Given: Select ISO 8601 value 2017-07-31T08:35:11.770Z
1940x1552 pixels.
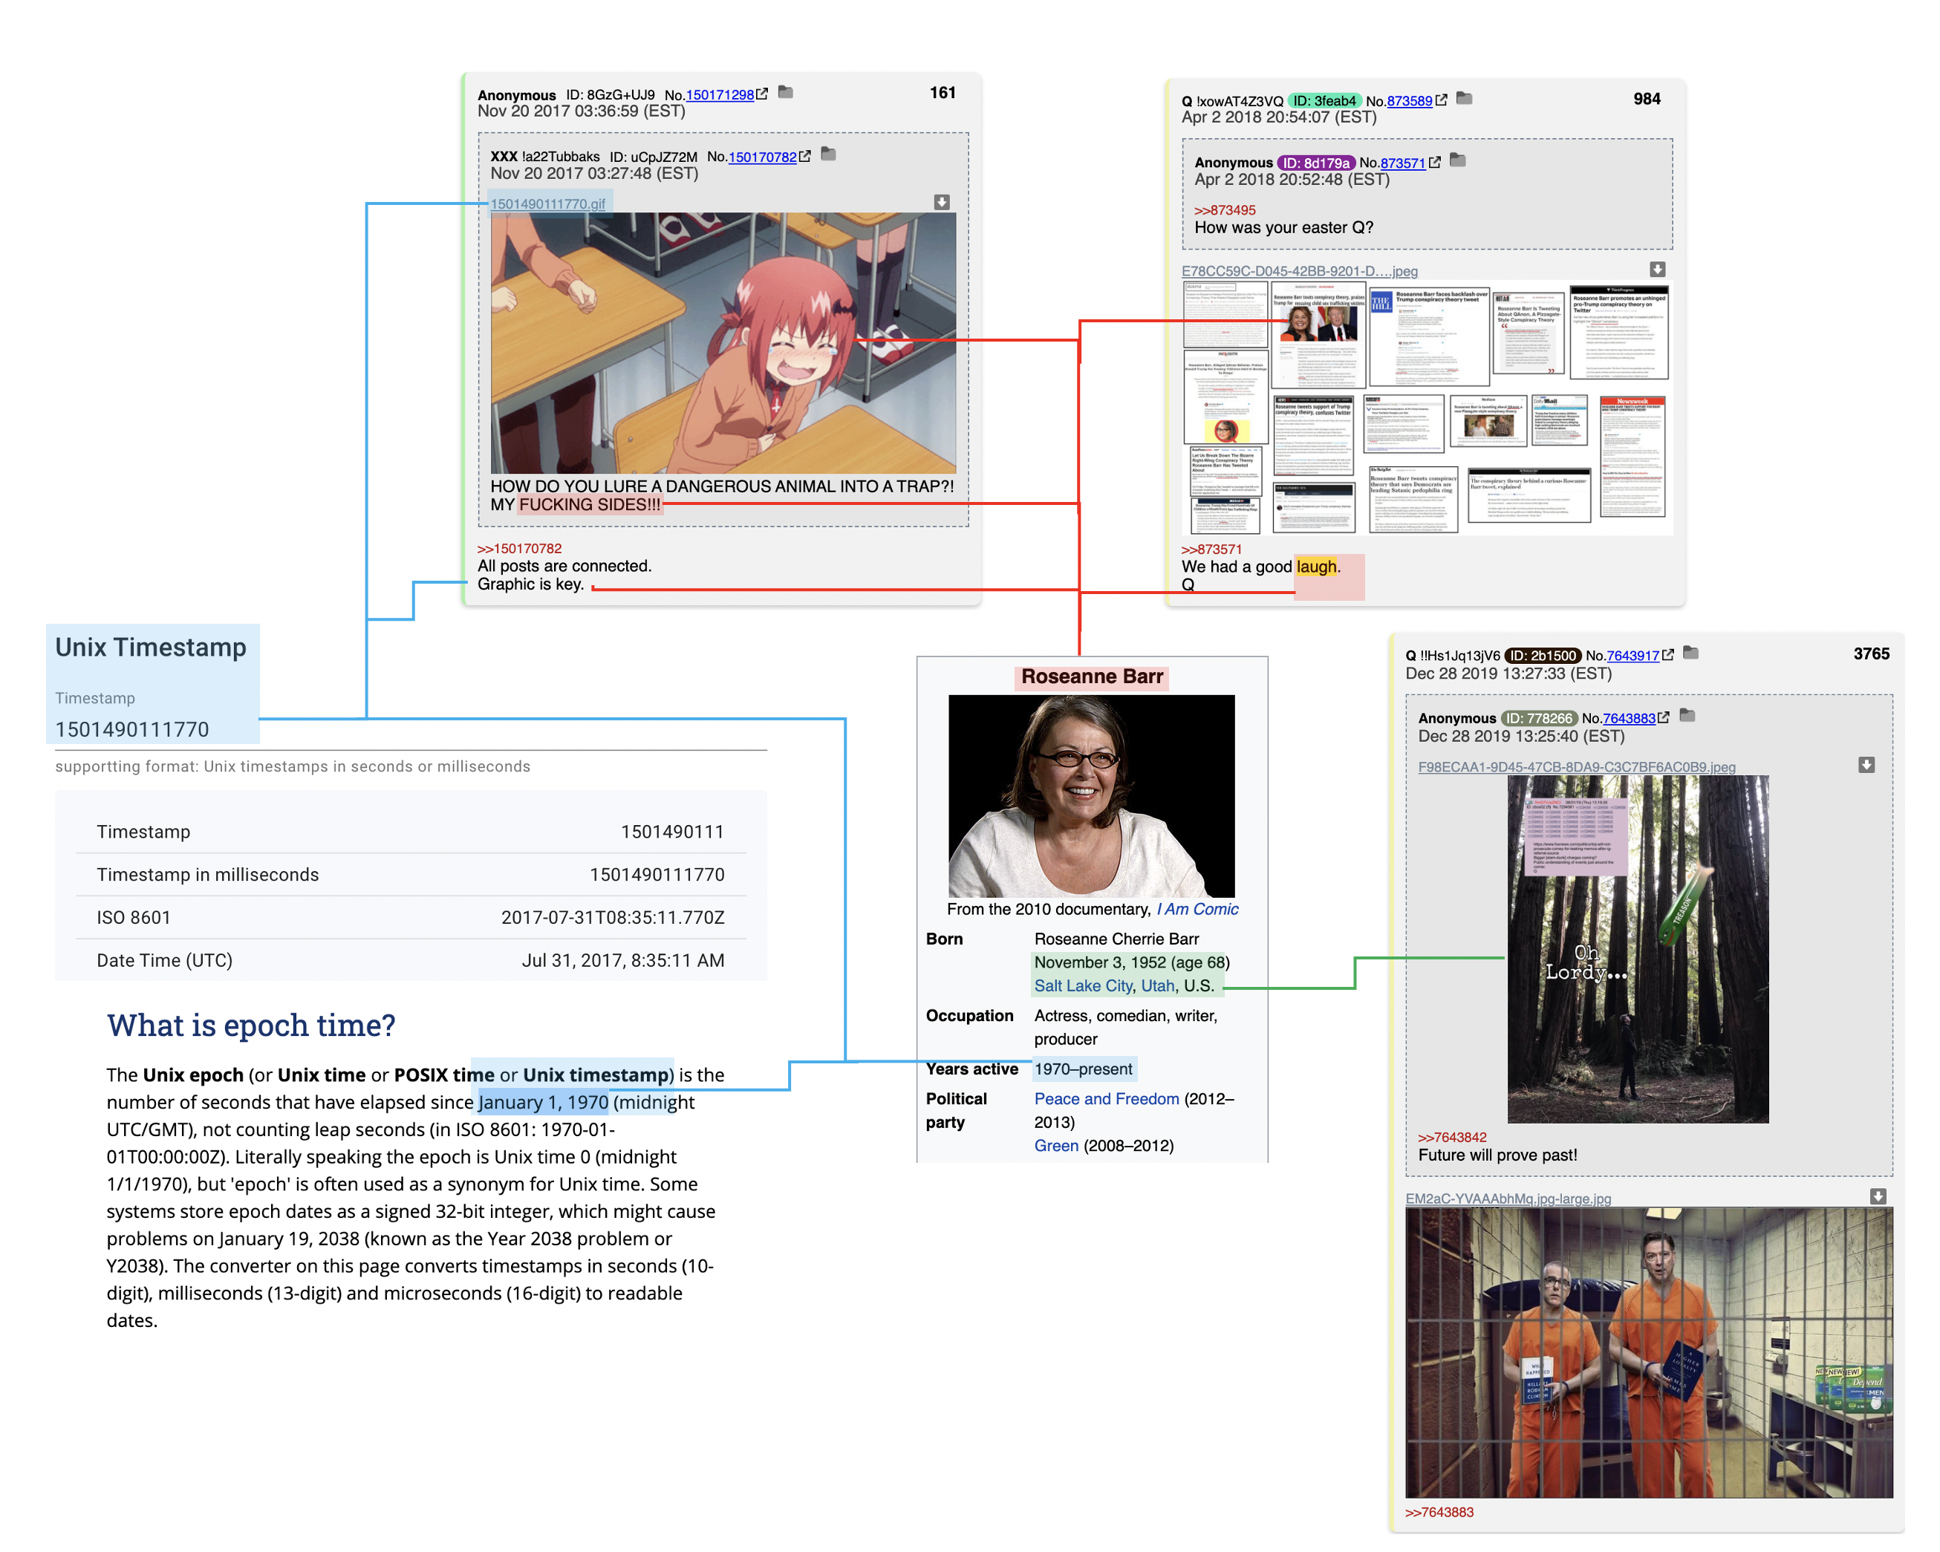Looking at the screenshot, I should point(613,918).
